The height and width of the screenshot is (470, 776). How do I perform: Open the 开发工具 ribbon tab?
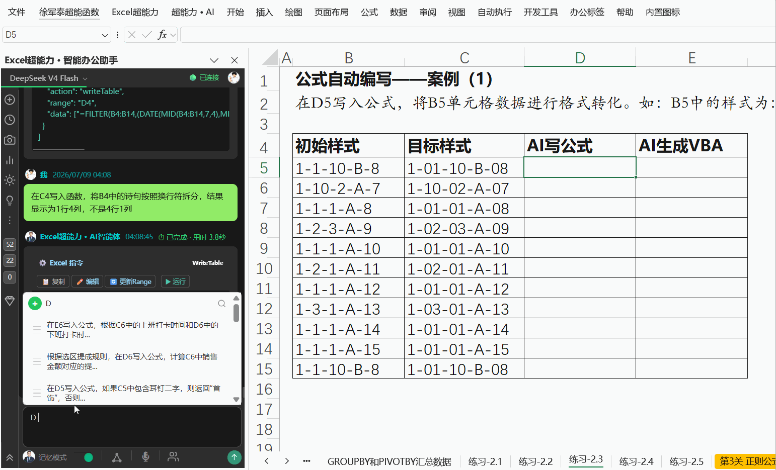click(540, 12)
